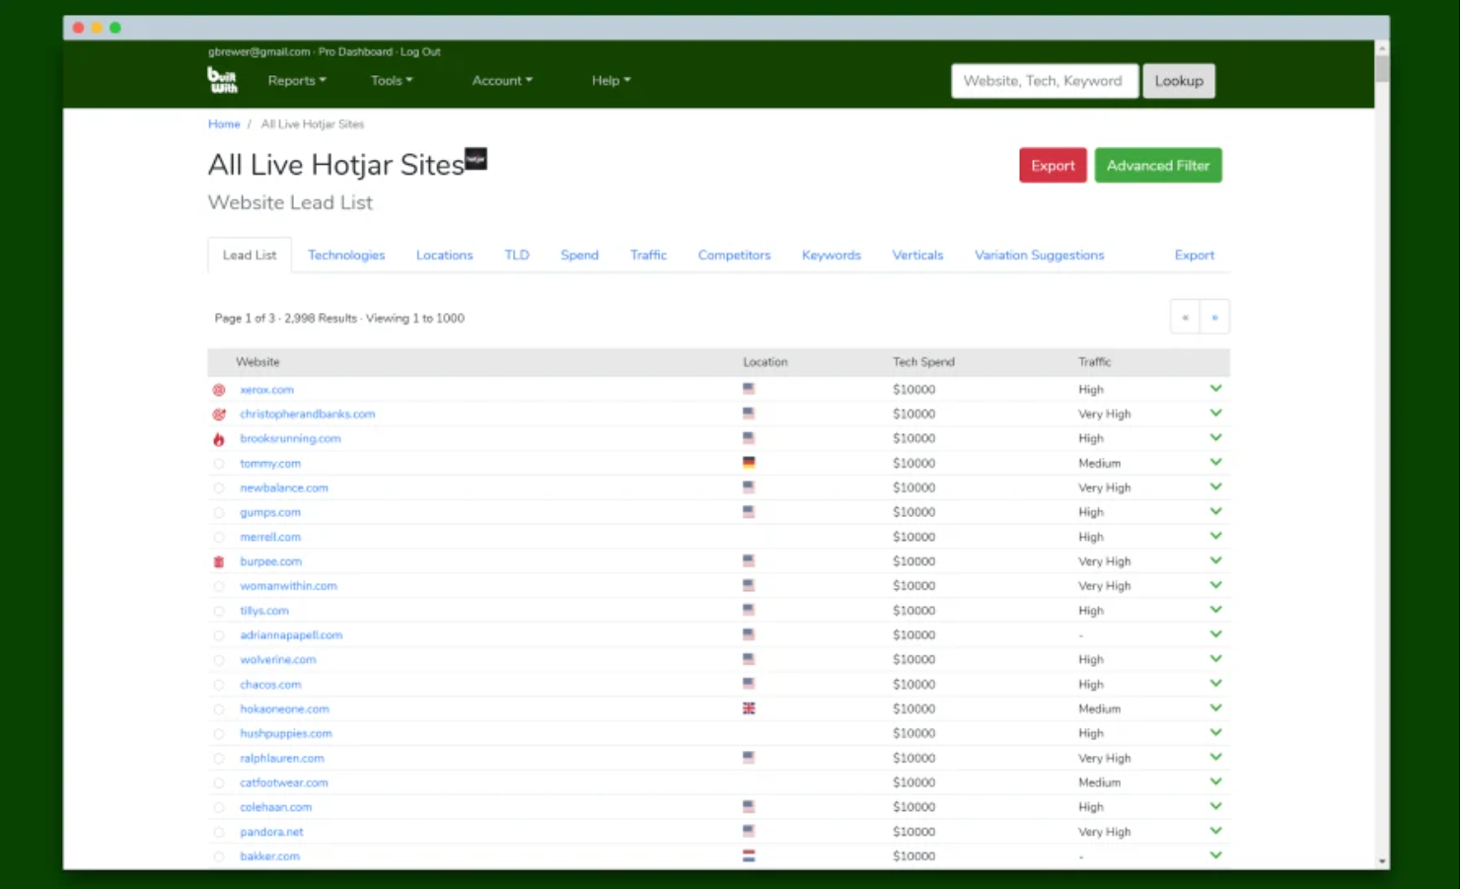Click US flag in ralphlauren.com row
1460x889 pixels.
[x=749, y=758]
